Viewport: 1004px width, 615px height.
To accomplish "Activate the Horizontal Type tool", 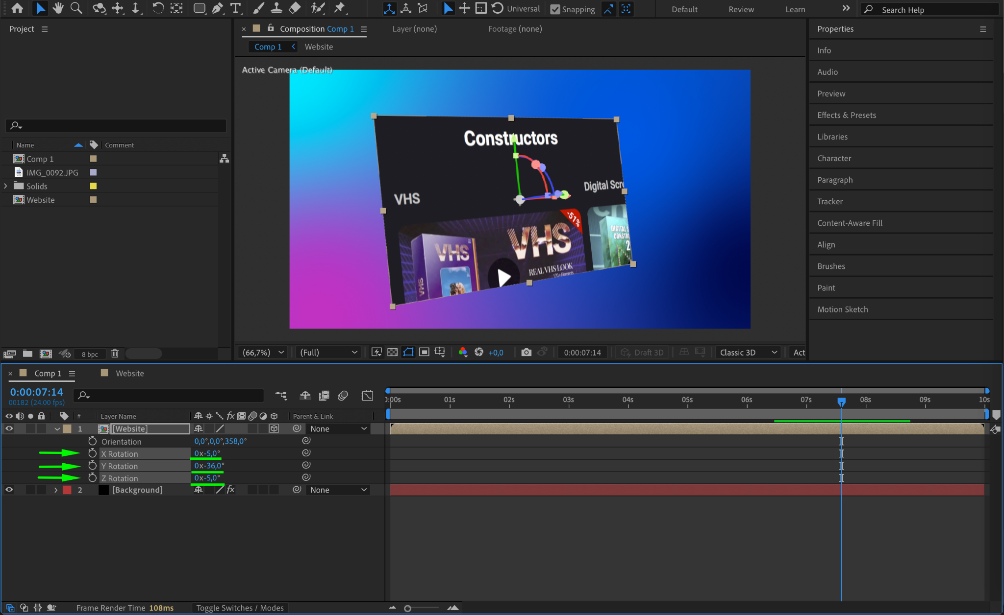I will tap(236, 8).
